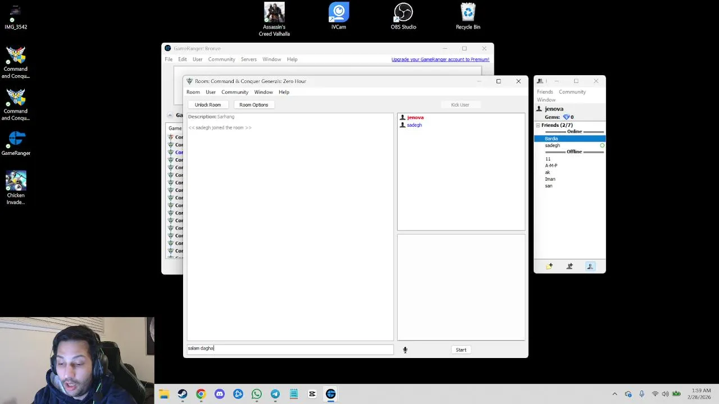Screen dimensions: 719x404
Task: Open the Community menu in the room window
Action: [235, 92]
